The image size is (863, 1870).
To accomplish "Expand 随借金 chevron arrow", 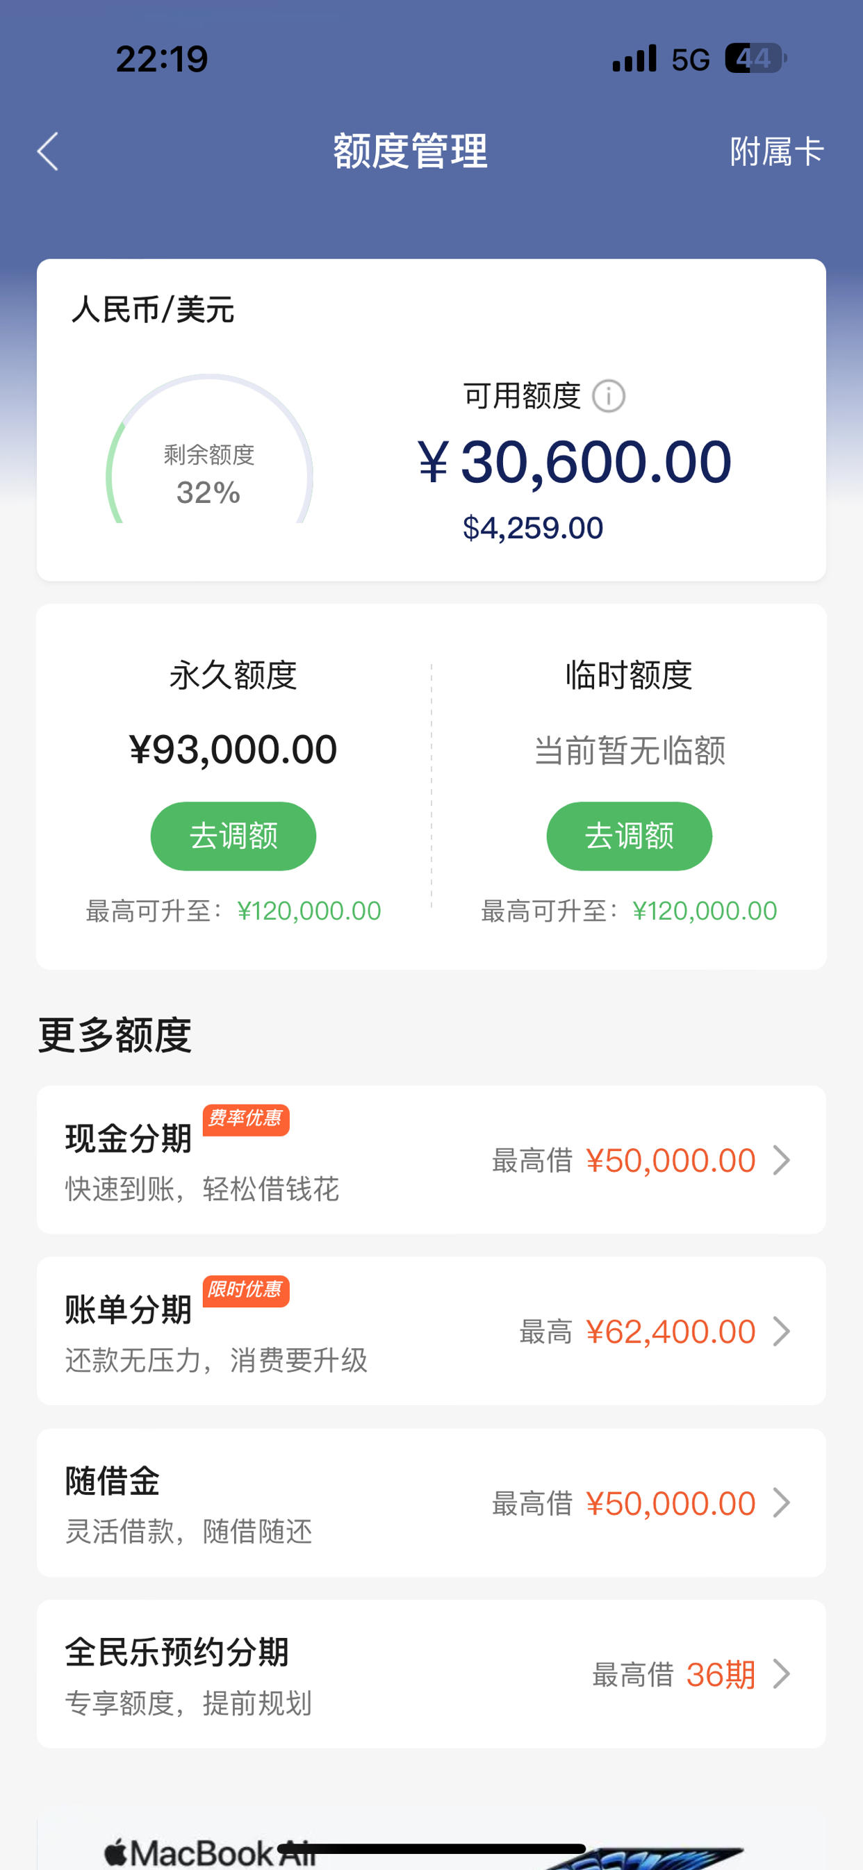I will [x=782, y=1503].
